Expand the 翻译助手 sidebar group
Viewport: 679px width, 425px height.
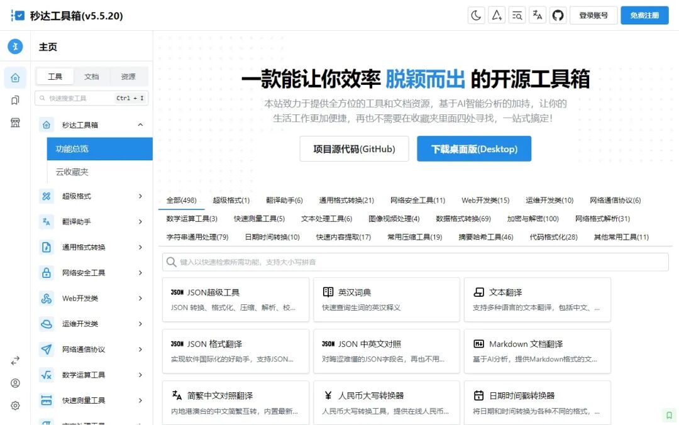[91, 222]
